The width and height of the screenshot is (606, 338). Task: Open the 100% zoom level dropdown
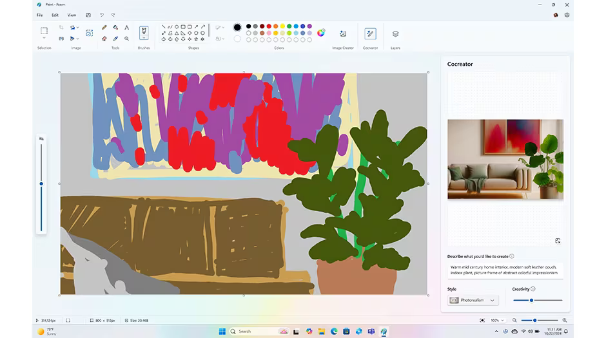point(496,320)
